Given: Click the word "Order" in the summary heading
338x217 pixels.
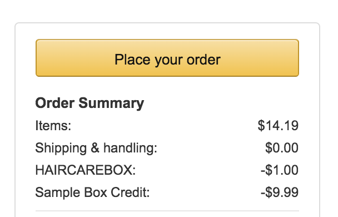Looking at the screenshot, I should pyautogui.click(x=54, y=103).
